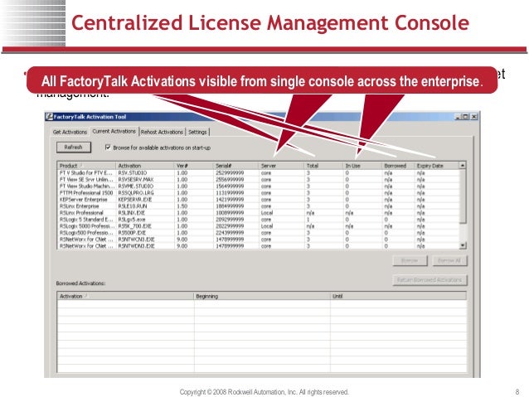Select the RSLogix 5000 Professi... row
Viewport: 529px width, 397px height.
tap(259, 226)
